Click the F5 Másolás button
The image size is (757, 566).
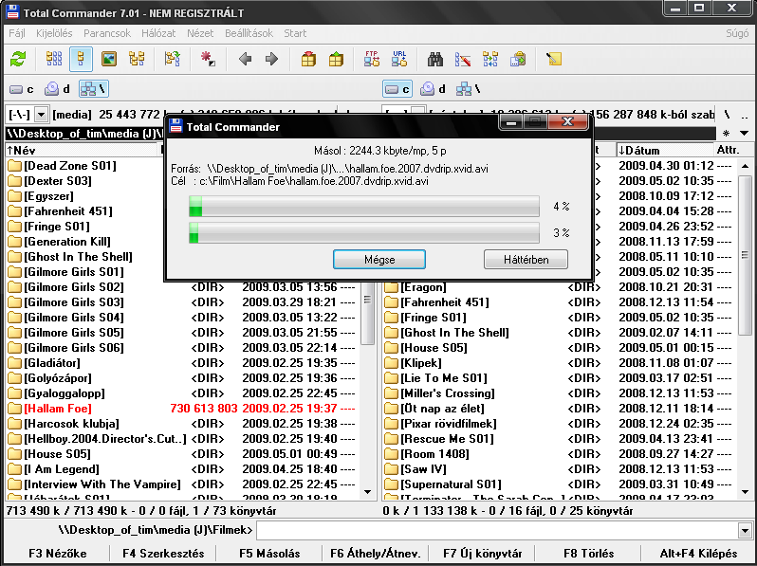269,554
